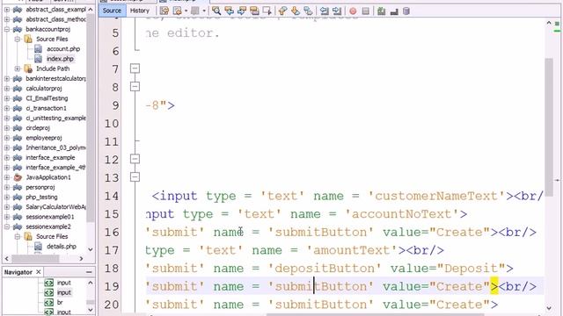Click the Include Path folder icon

click(28, 68)
